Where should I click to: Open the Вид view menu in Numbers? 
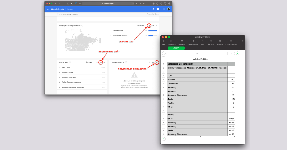click(164, 42)
